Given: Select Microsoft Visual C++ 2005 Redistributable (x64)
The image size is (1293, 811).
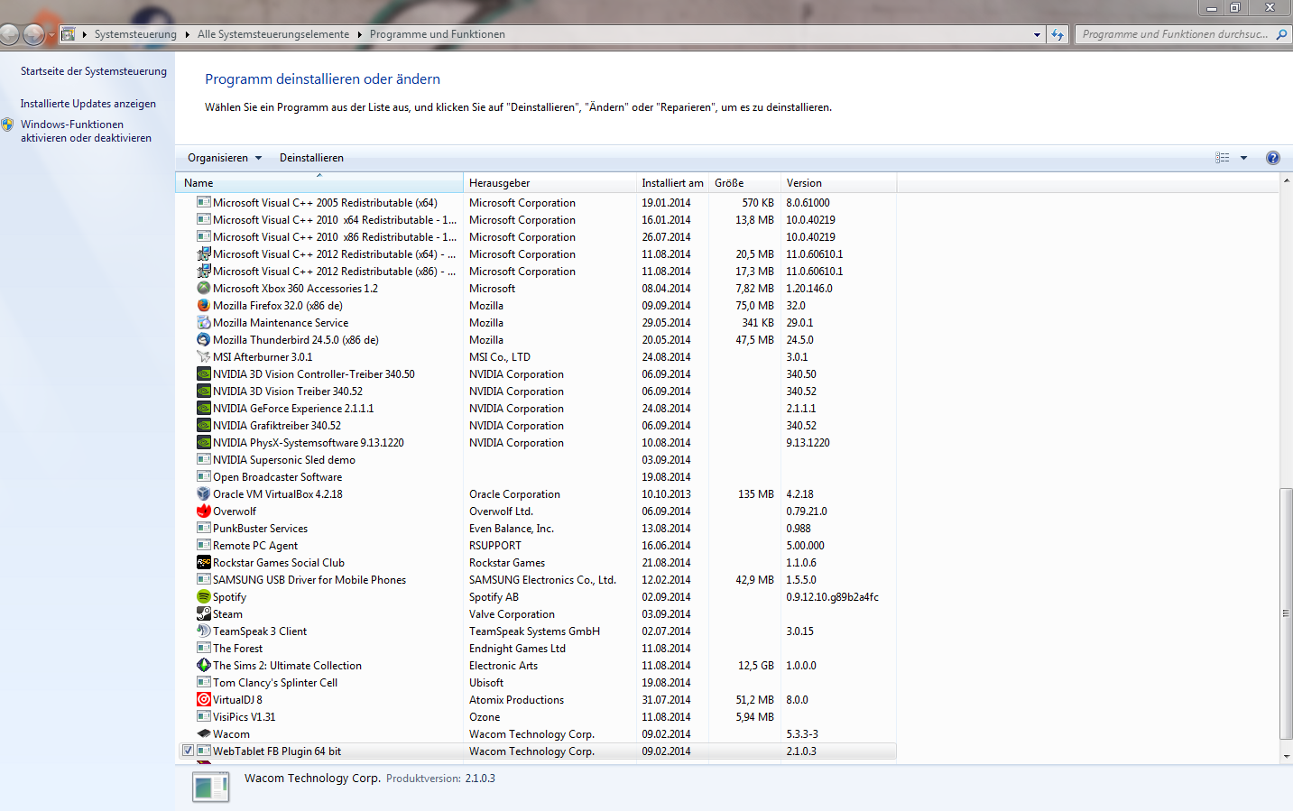Looking at the screenshot, I should tap(537, 202).
